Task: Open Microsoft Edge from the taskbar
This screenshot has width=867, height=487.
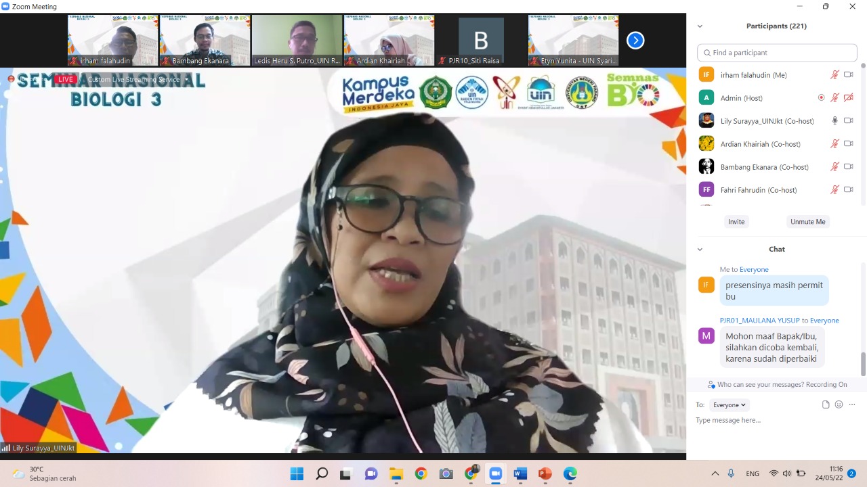Action: pos(570,473)
